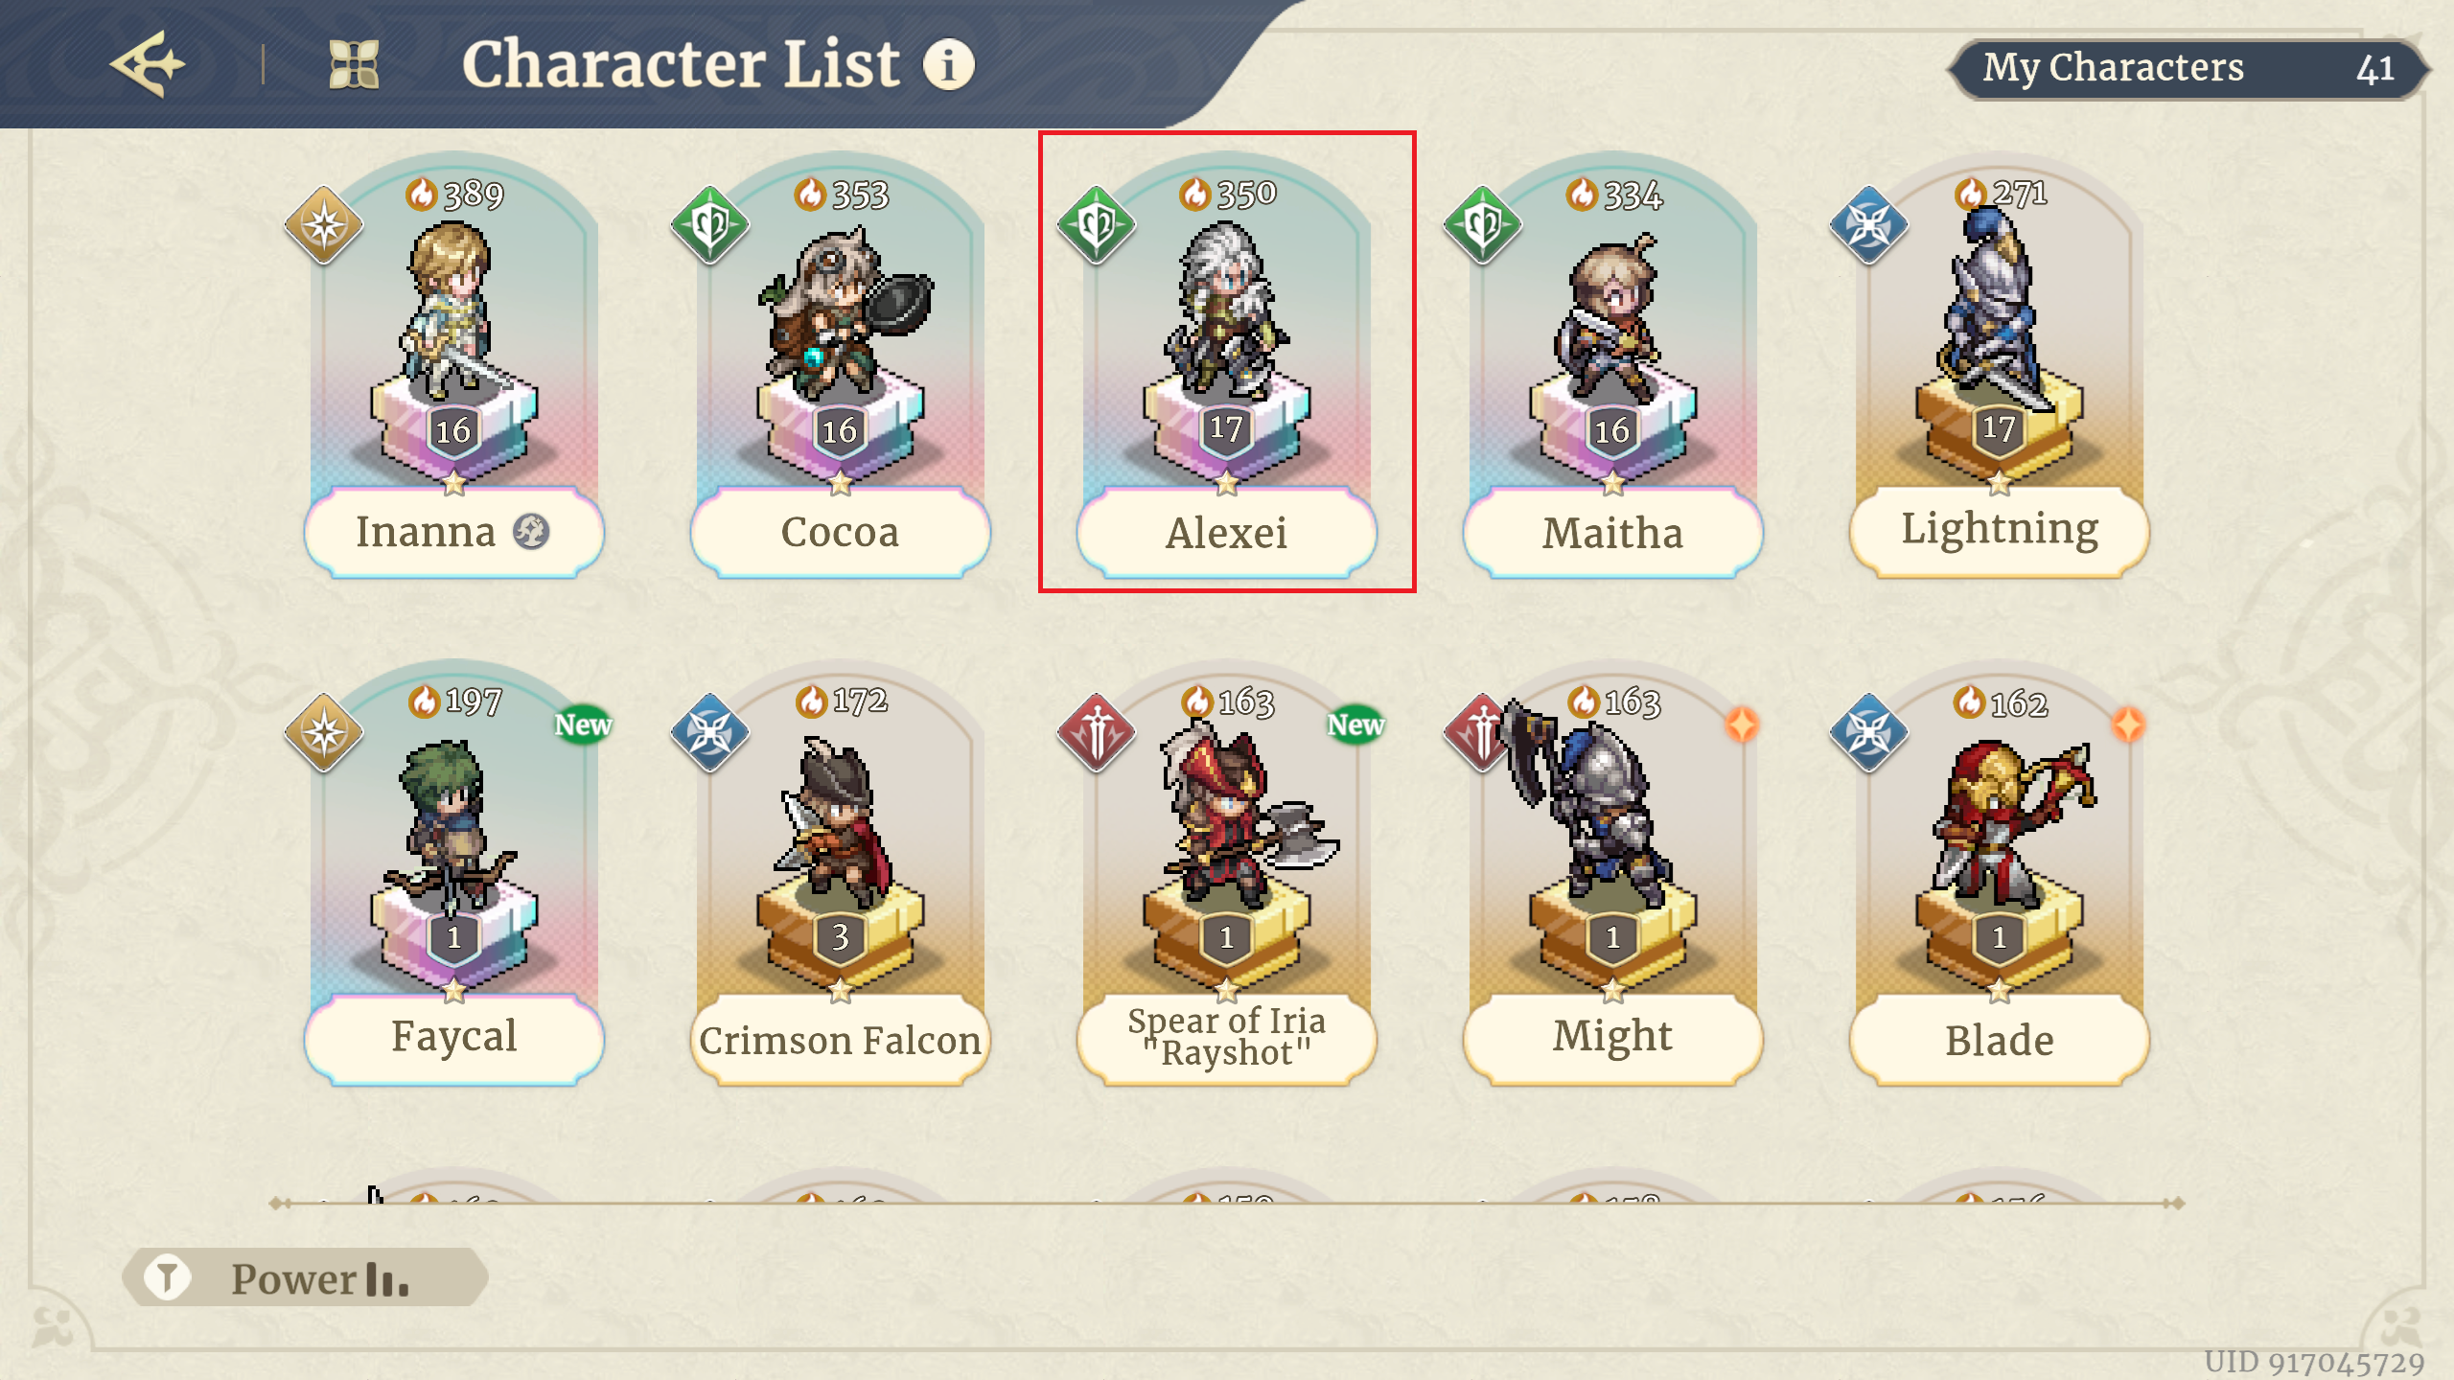The height and width of the screenshot is (1380, 2454).
Task: Click the New badge on Faycal
Action: coord(583,724)
